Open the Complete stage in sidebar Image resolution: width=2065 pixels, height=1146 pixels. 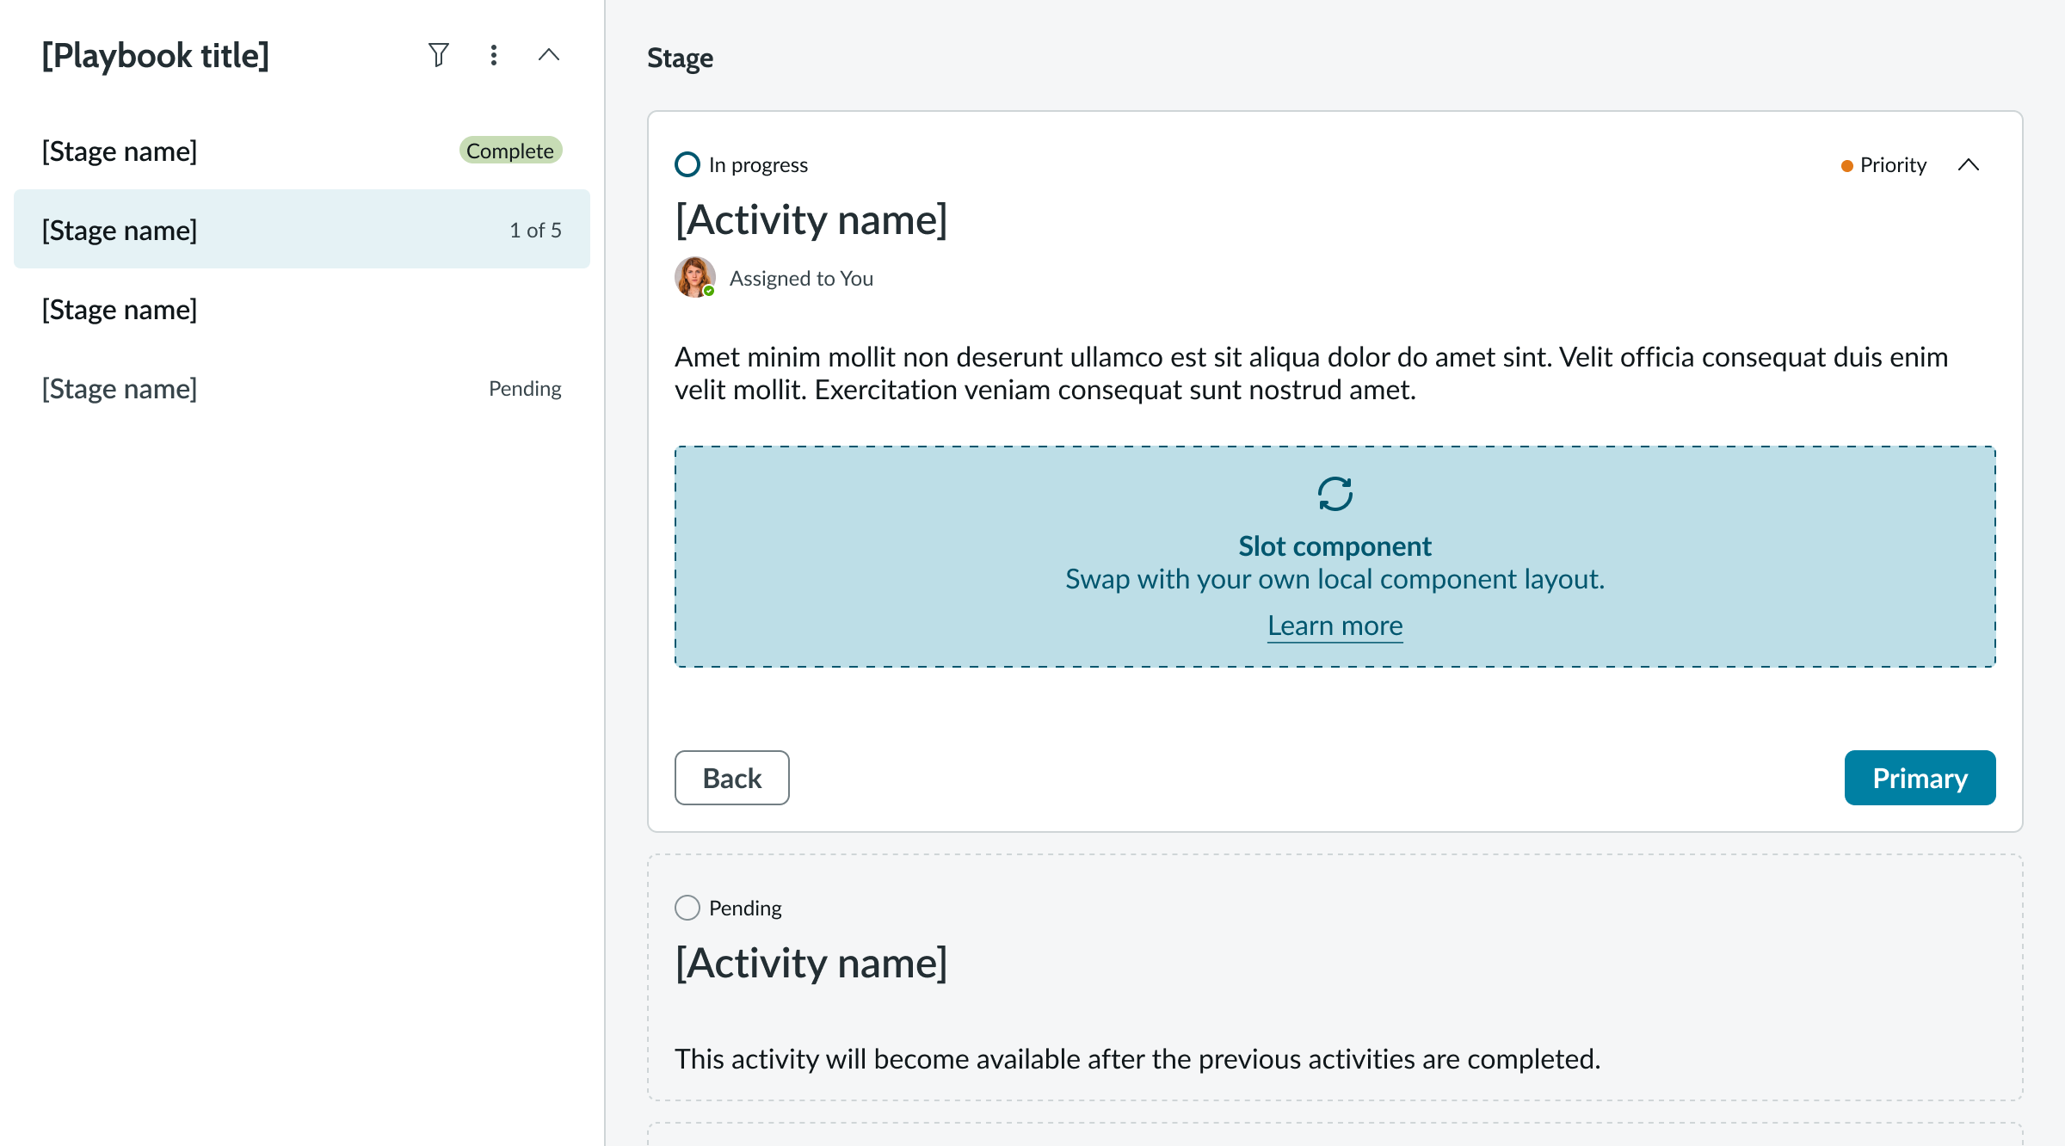click(120, 151)
